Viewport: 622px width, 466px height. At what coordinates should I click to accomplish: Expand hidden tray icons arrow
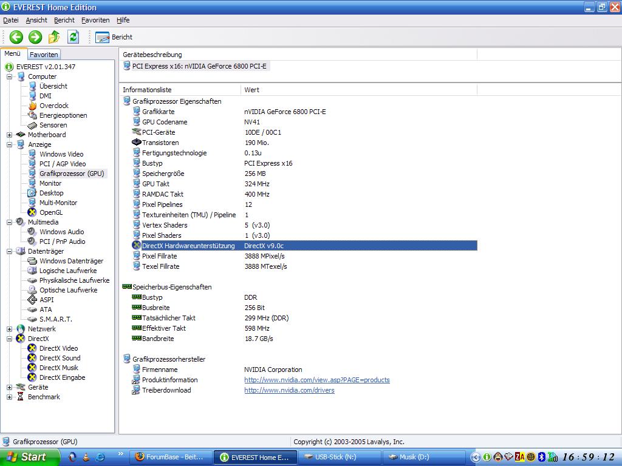coord(475,457)
